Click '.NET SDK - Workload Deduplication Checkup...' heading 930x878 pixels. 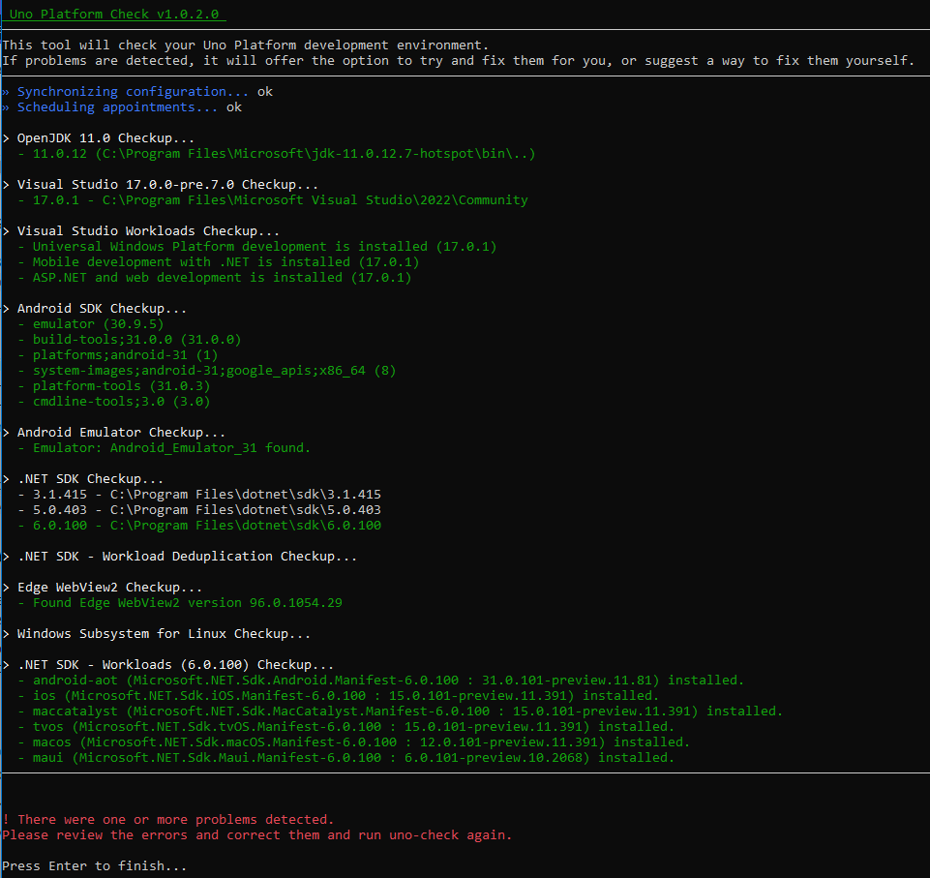pyautogui.click(x=180, y=556)
